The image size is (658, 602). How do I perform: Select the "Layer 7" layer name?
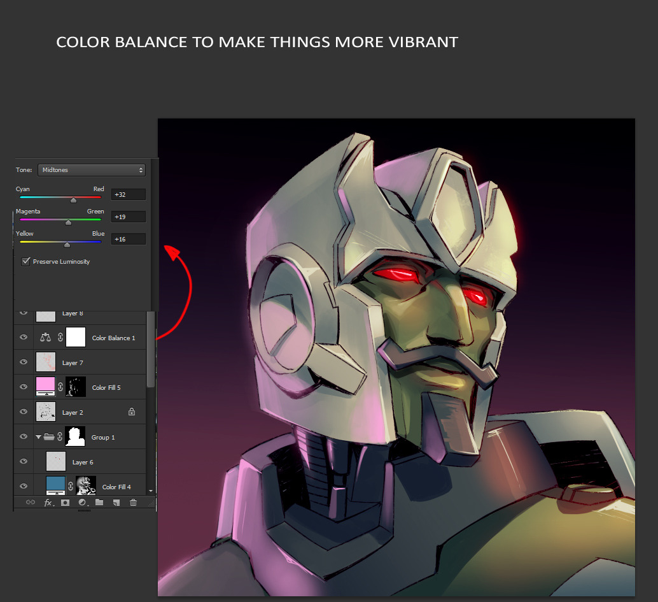(73, 362)
